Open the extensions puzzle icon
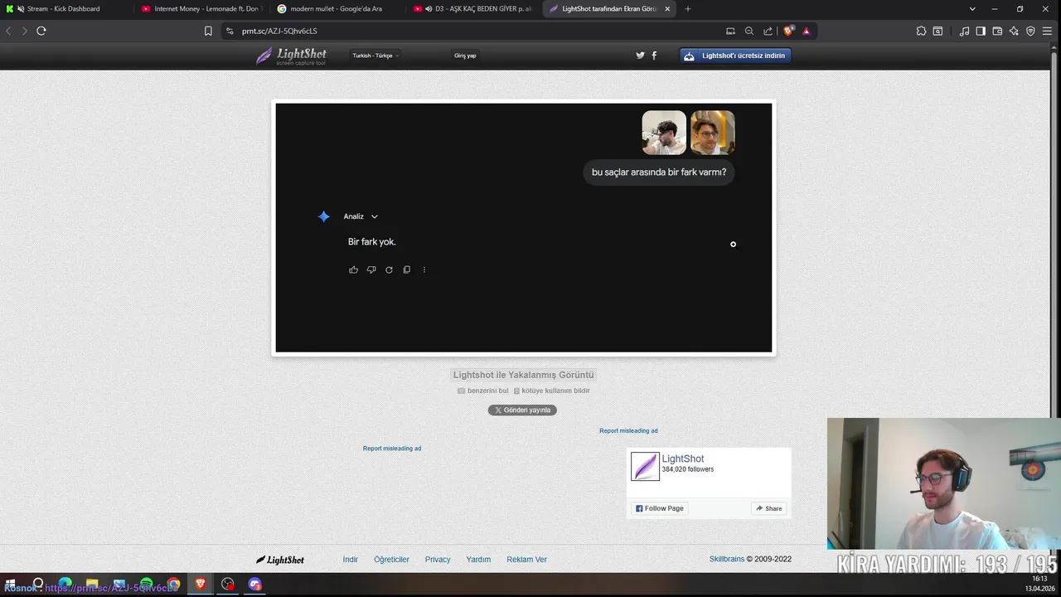The height and width of the screenshot is (597, 1061). click(x=921, y=31)
